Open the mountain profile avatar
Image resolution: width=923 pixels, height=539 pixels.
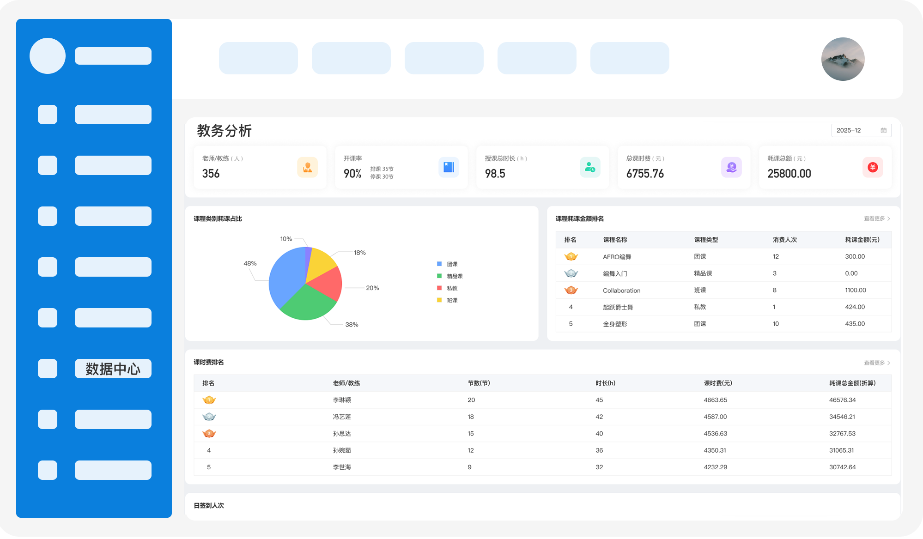(x=843, y=59)
